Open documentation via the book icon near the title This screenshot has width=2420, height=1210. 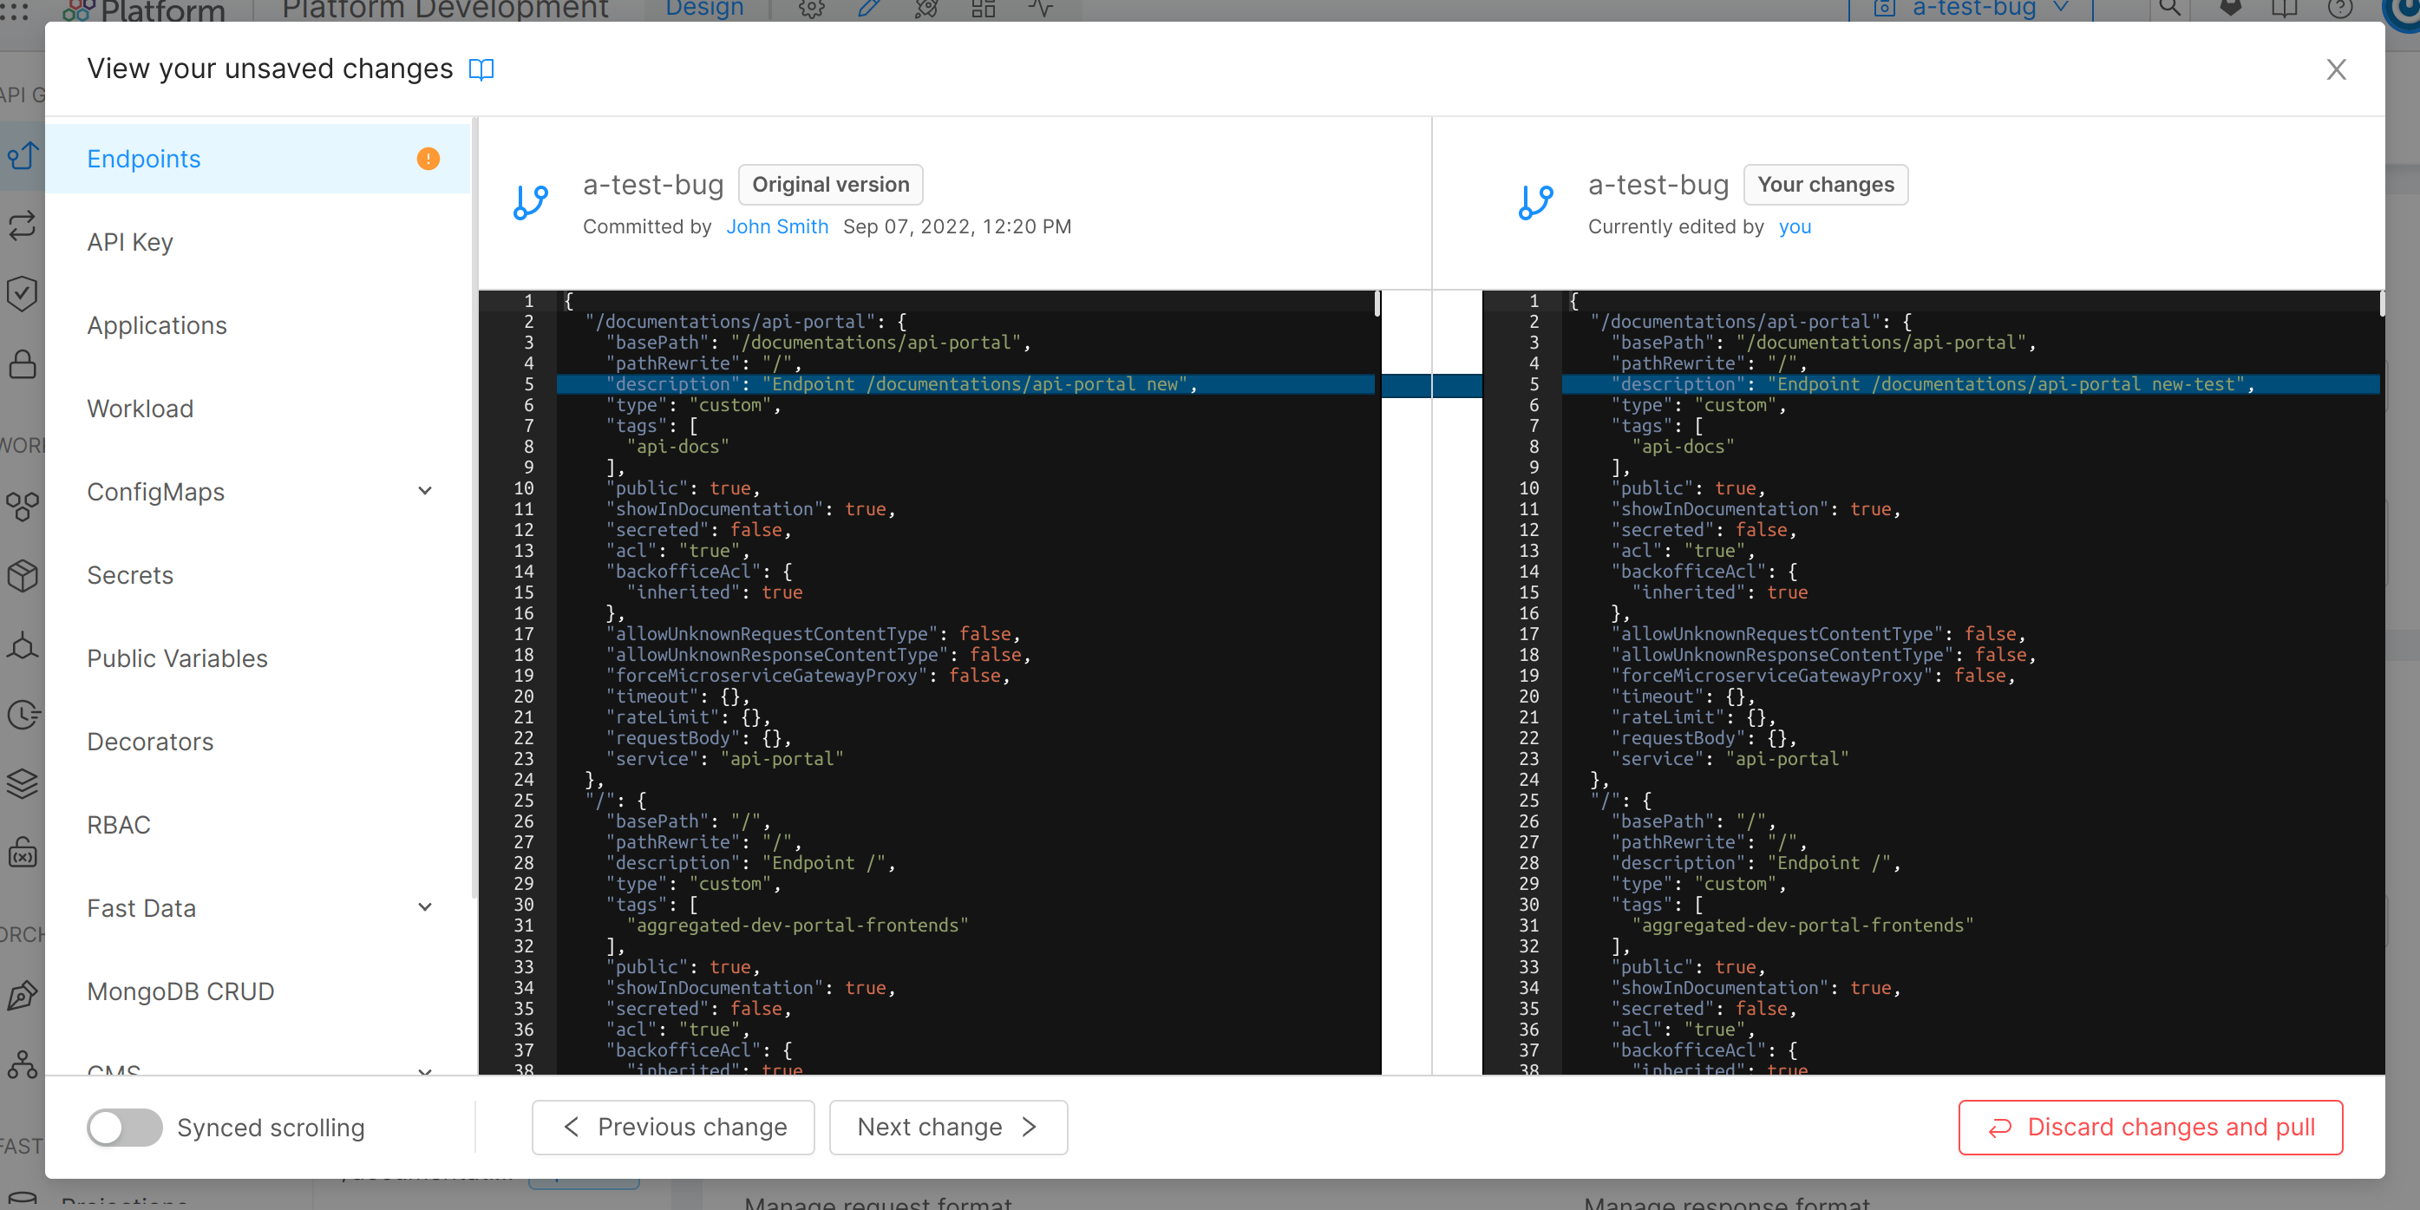(481, 69)
